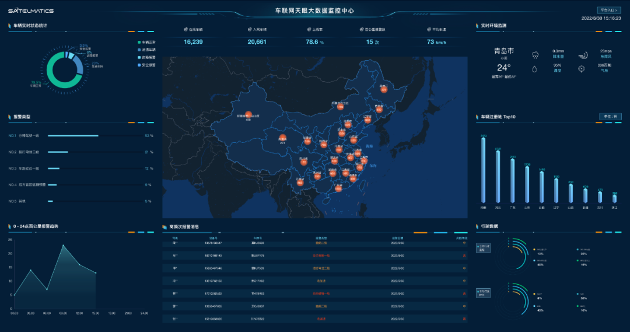Click the trend chart data point at 15:00
Screen dimensions: 630x332
tap(96, 273)
